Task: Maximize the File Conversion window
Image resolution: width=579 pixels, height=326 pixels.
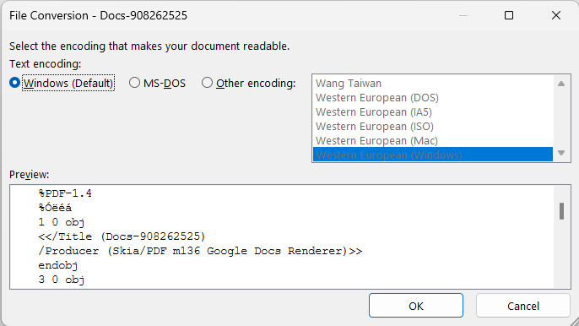Action: tap(509, 15)
